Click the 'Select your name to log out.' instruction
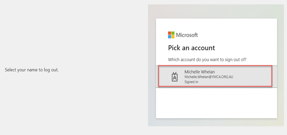Viewport: 287px width, 135px height. [32, 70]
